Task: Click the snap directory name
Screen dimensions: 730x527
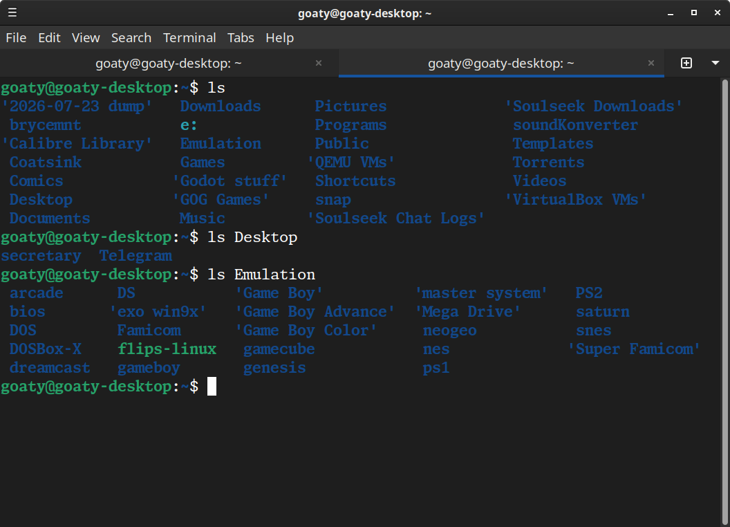Action: coord(333,199)
